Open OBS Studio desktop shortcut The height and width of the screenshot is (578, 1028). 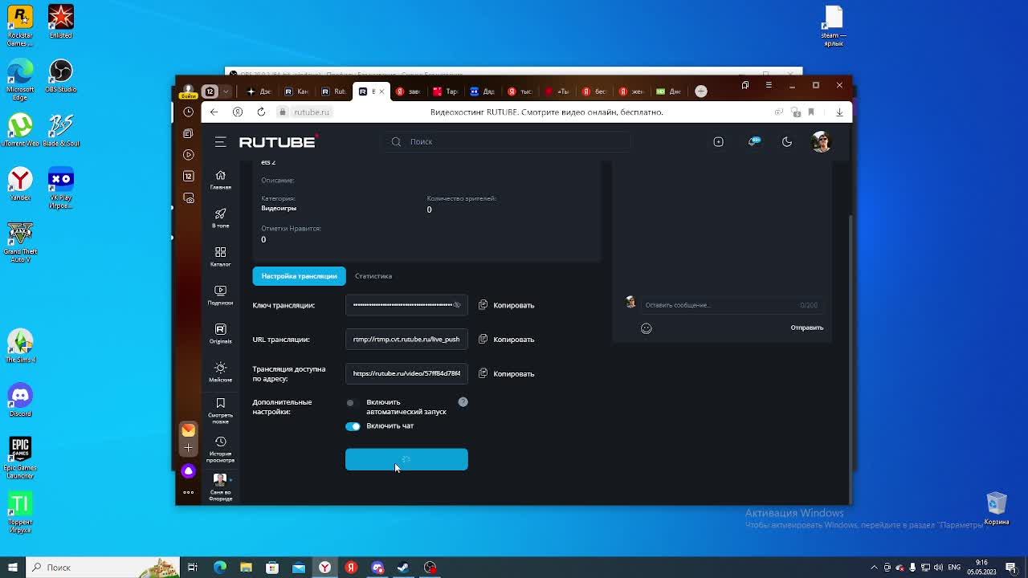click(x=61, y=77)
